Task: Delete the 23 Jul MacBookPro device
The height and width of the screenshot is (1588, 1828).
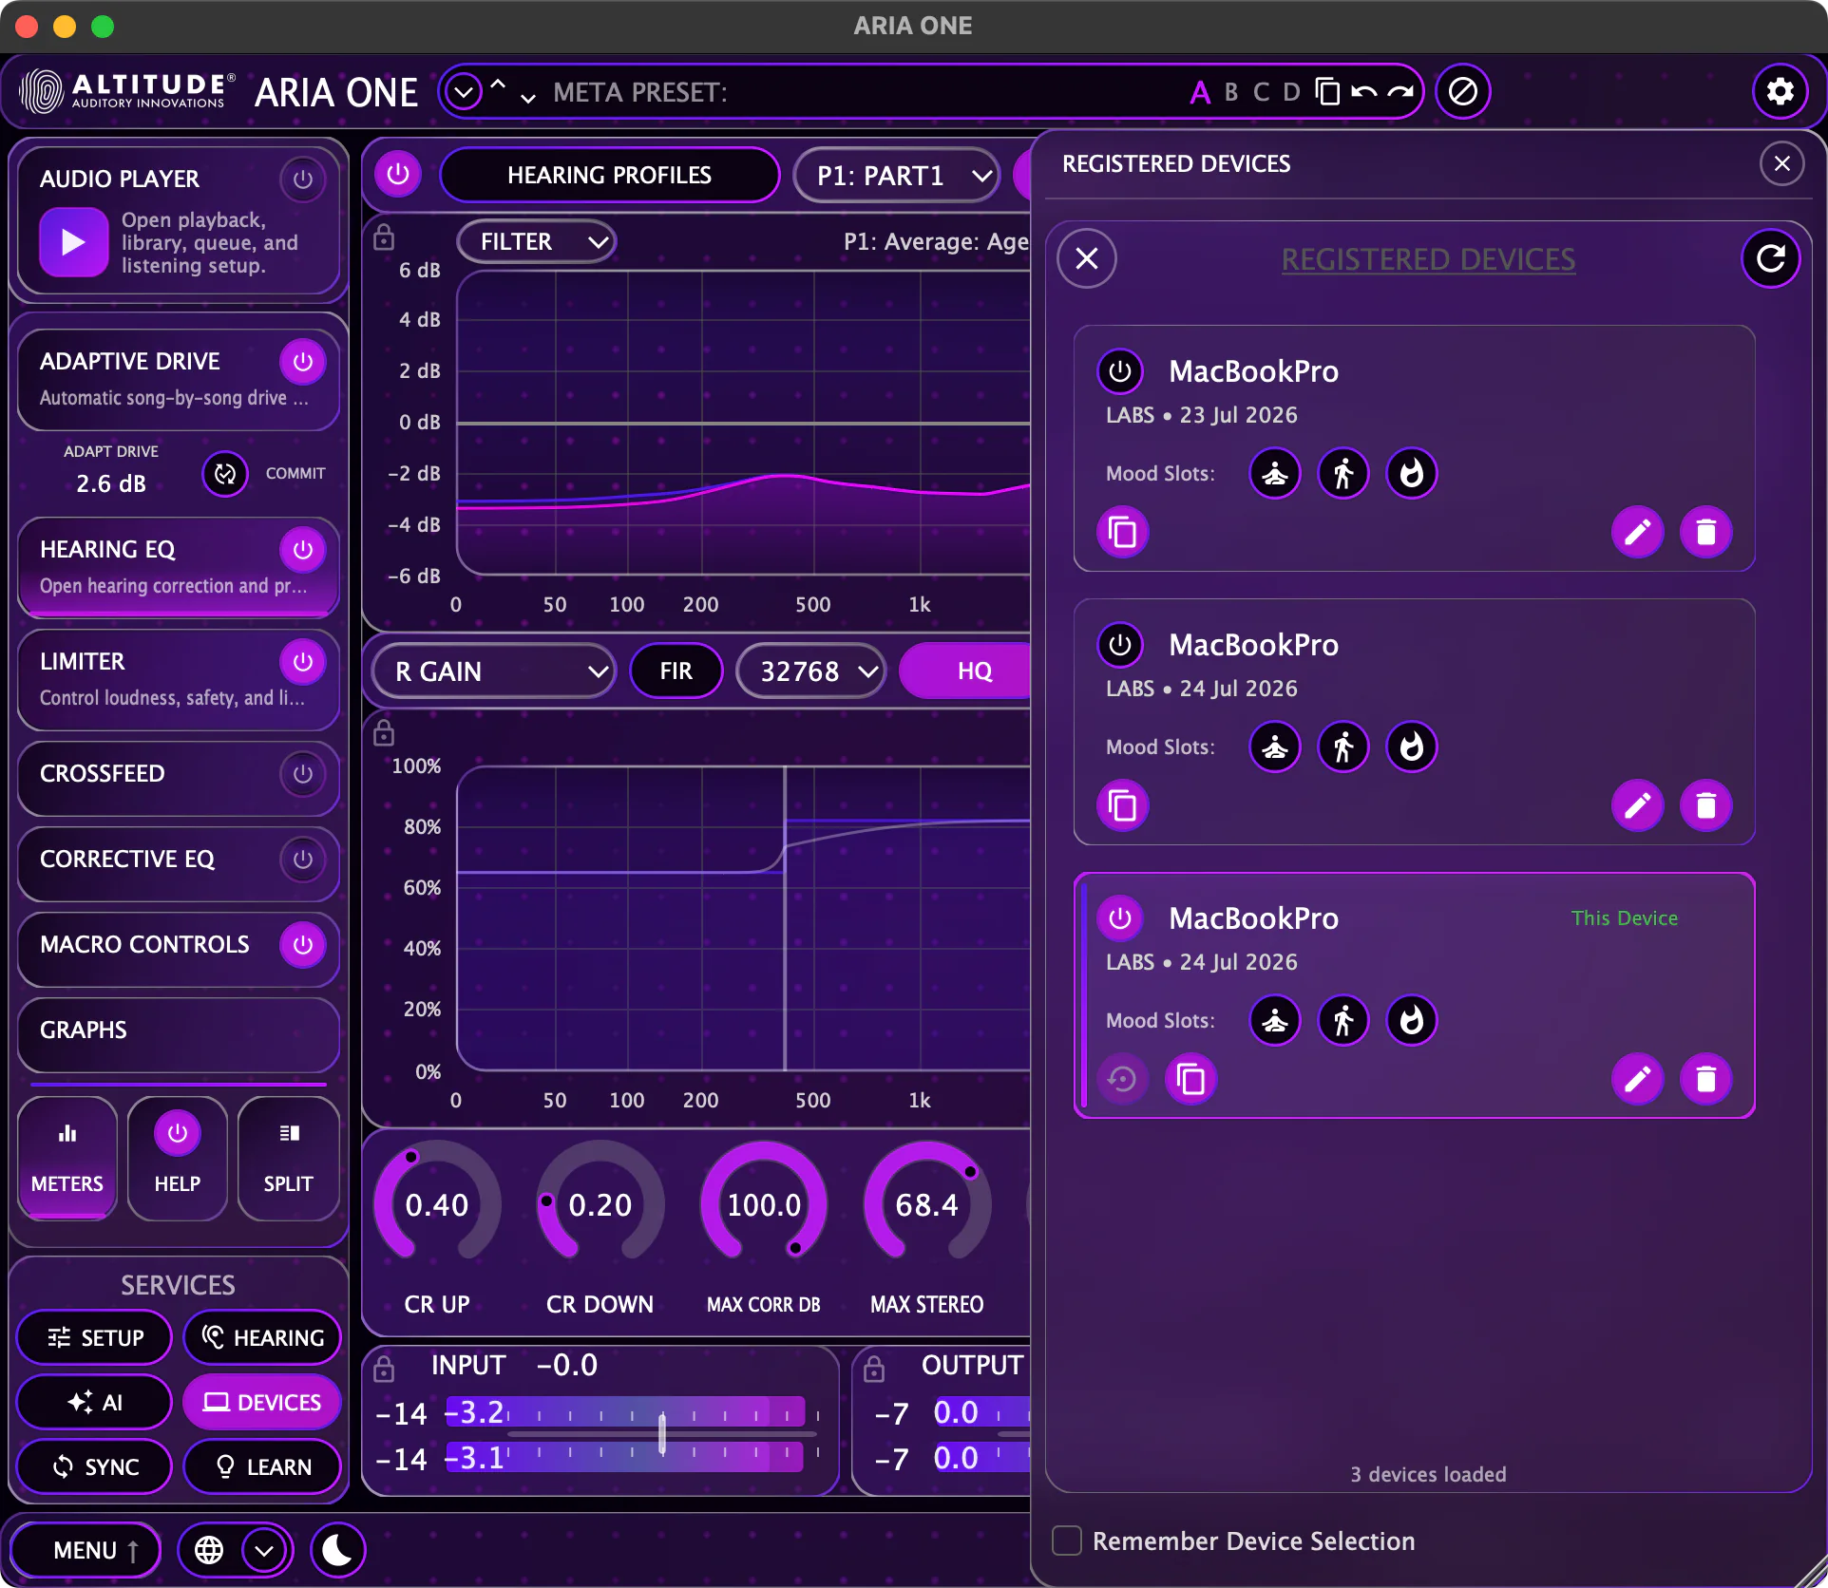Action: click(x=1706, y=532)
